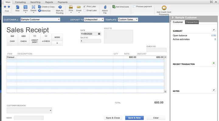Go to previous transaction arrow
219x121 pixels.
point(5,7)
